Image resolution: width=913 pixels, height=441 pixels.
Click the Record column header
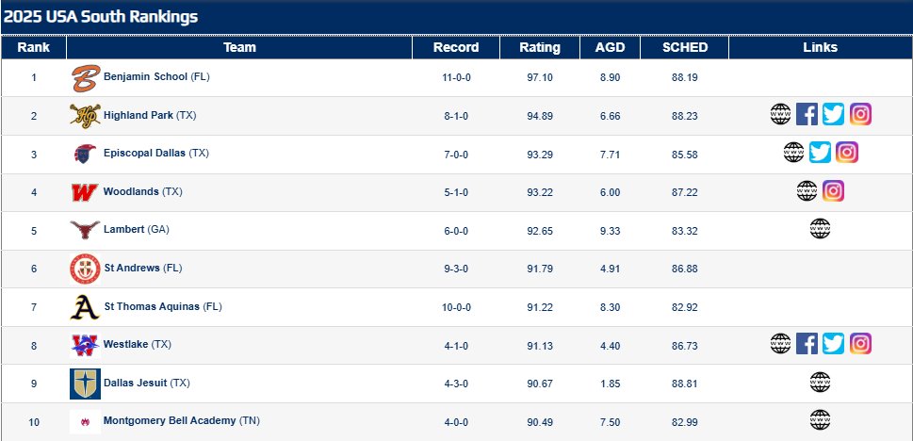coord(456,47)
